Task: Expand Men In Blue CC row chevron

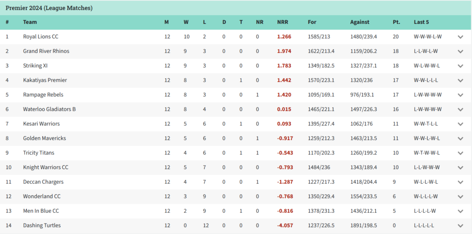Action: click(460, 211)
